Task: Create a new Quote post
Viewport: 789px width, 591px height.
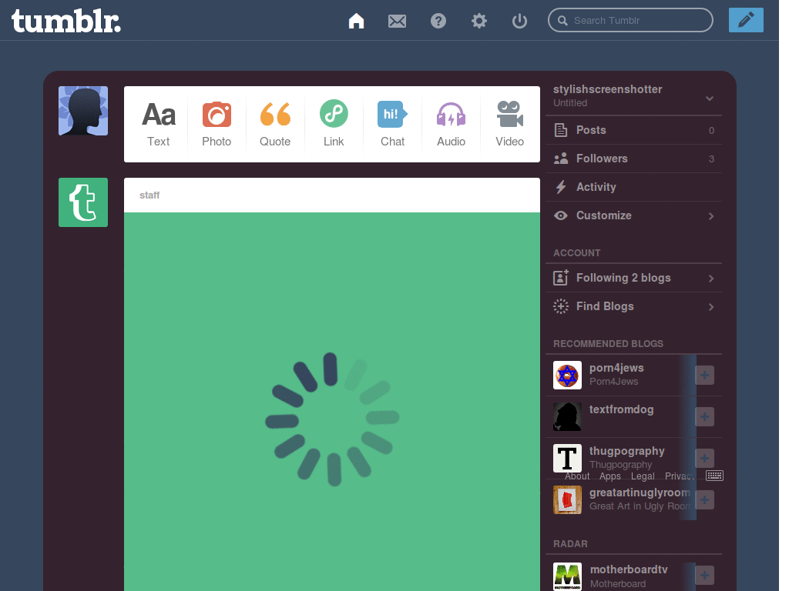Action: click(275, 124)
